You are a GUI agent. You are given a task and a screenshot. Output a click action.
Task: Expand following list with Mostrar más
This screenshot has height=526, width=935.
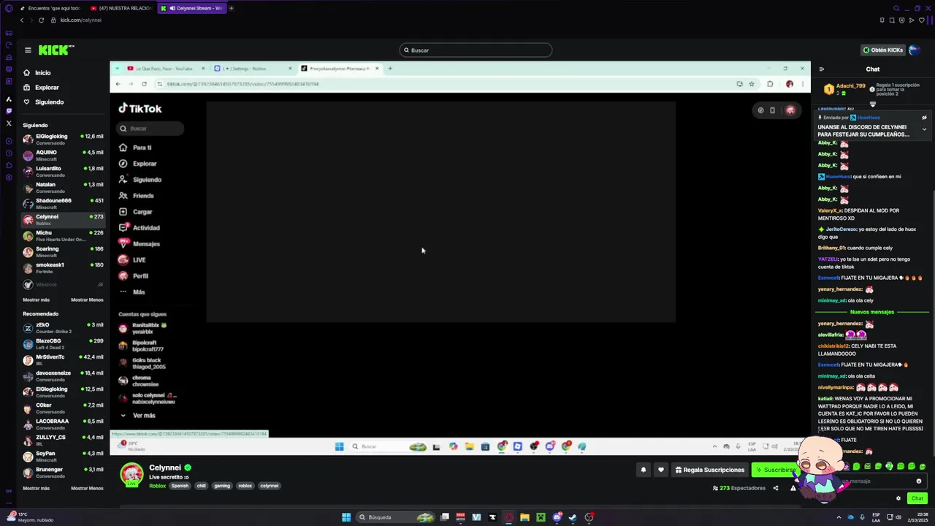(x=37, y=300)
